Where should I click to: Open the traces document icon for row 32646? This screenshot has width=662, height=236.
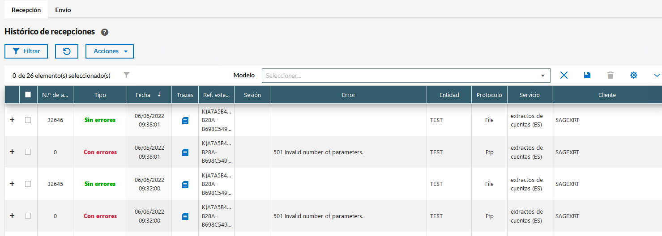click(185, 120)
